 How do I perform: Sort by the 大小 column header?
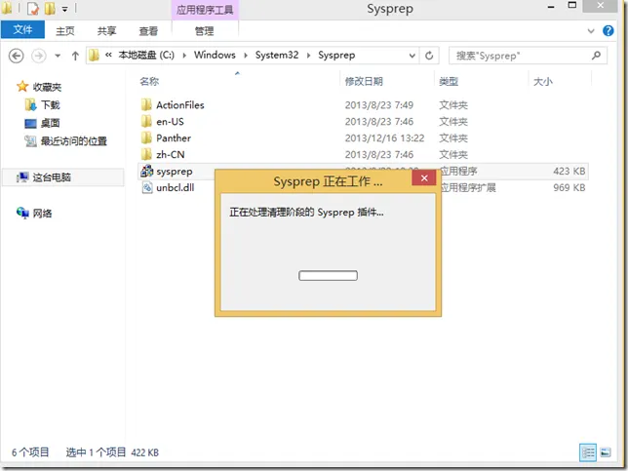pyautogui.click(x=543, y=82)
